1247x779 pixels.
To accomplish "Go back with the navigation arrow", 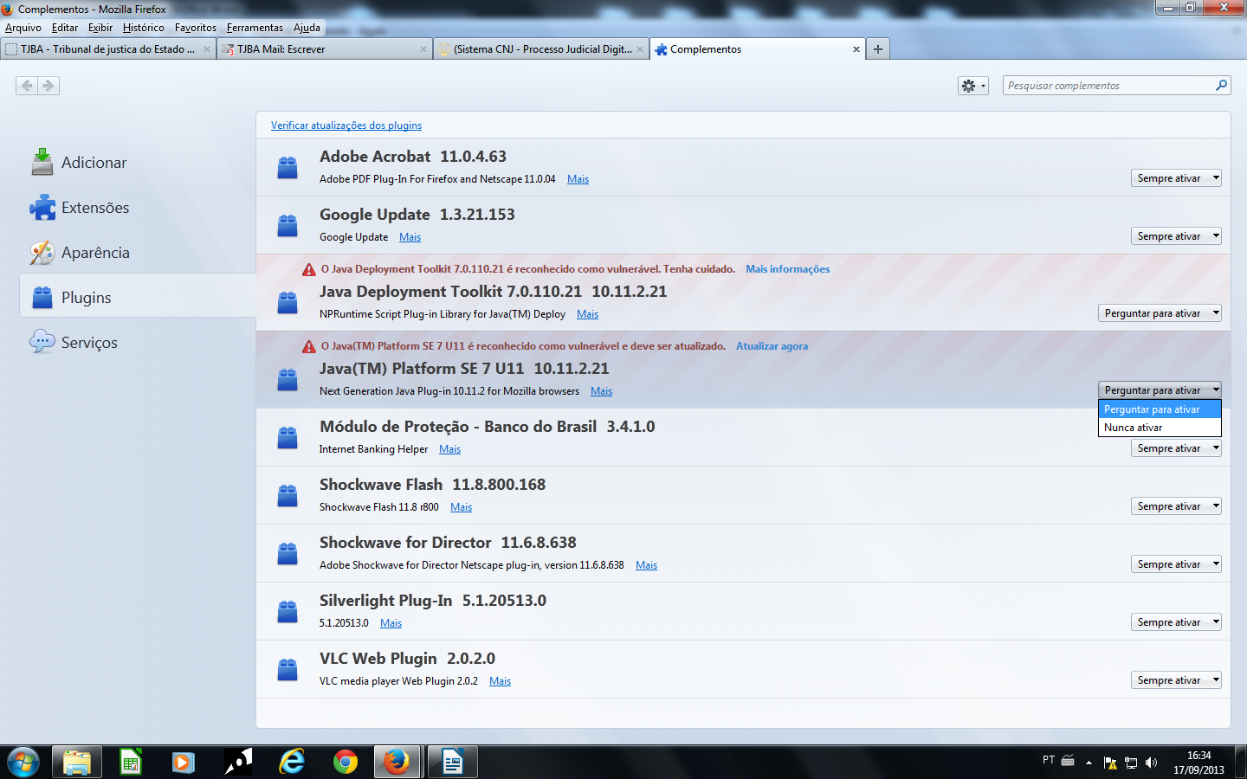I will 27,86.
